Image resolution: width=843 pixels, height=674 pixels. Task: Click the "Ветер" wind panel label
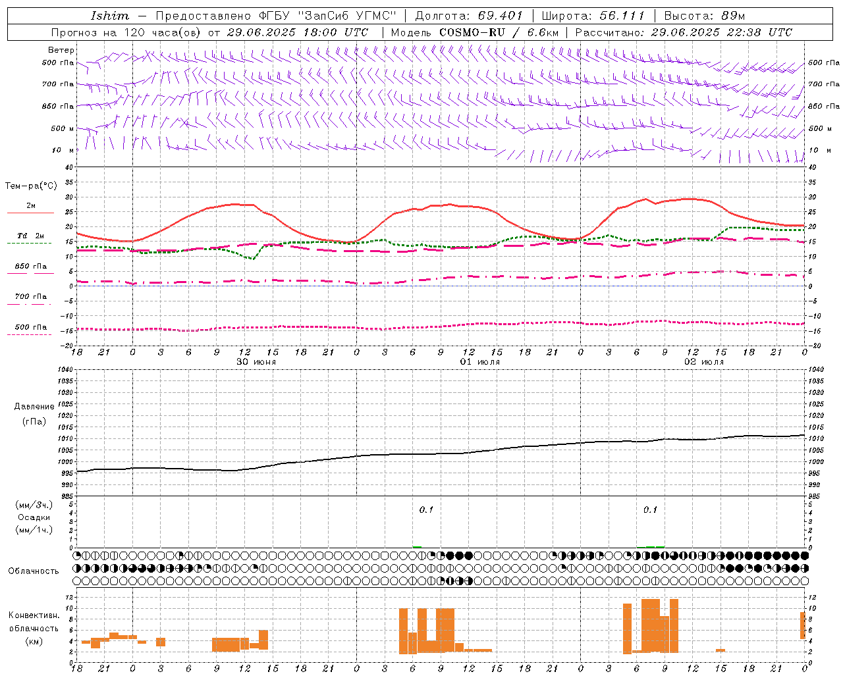(61, 50)
